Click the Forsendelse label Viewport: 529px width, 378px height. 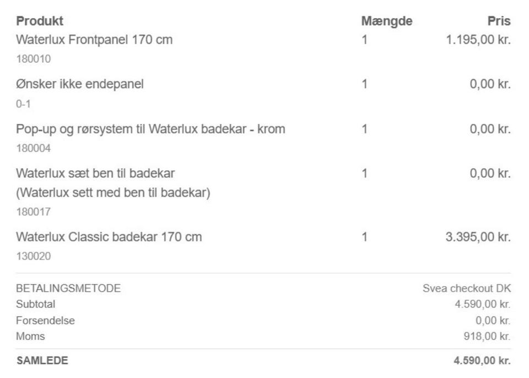pos(45,320)
